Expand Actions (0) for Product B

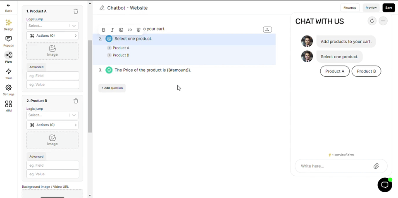[52, 125]
